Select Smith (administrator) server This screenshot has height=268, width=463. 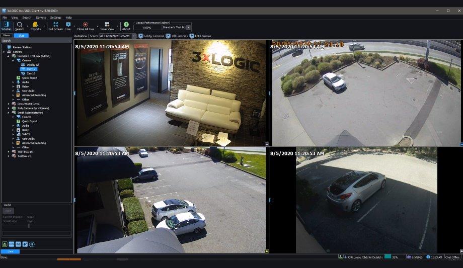[30, 113]
